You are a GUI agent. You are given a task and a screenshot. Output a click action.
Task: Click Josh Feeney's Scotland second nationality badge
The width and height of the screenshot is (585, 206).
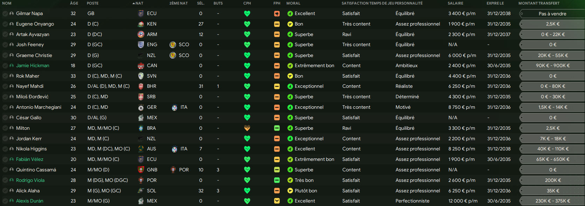click(x=173, y=45)
